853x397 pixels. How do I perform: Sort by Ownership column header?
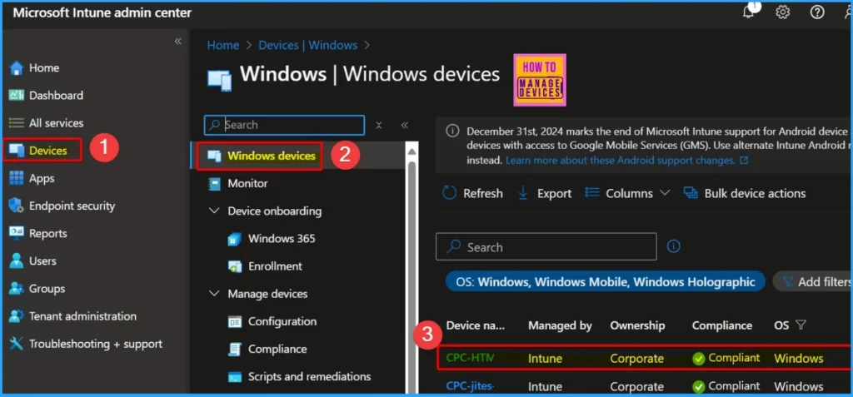coord(637,325)
